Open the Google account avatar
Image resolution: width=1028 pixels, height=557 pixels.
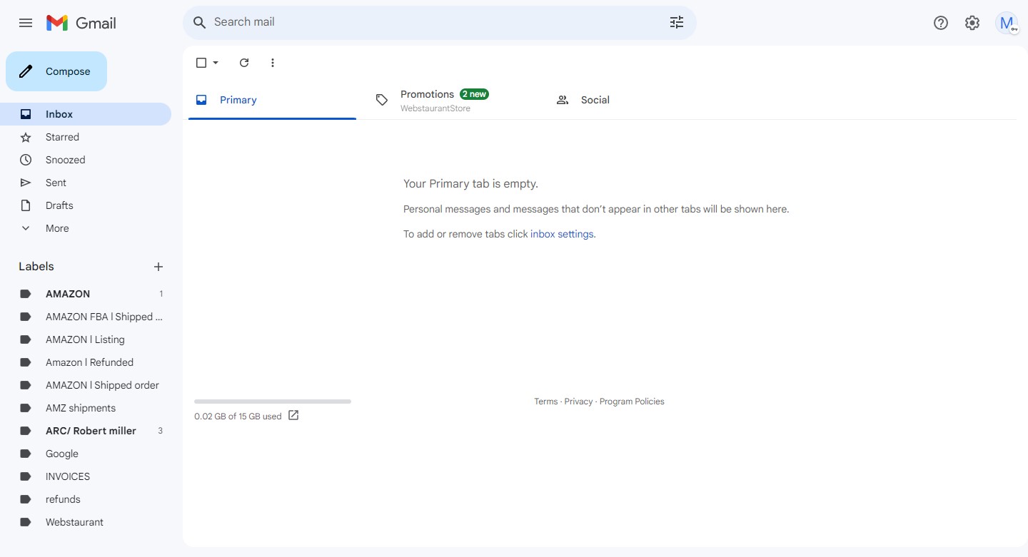point(1007,23)
